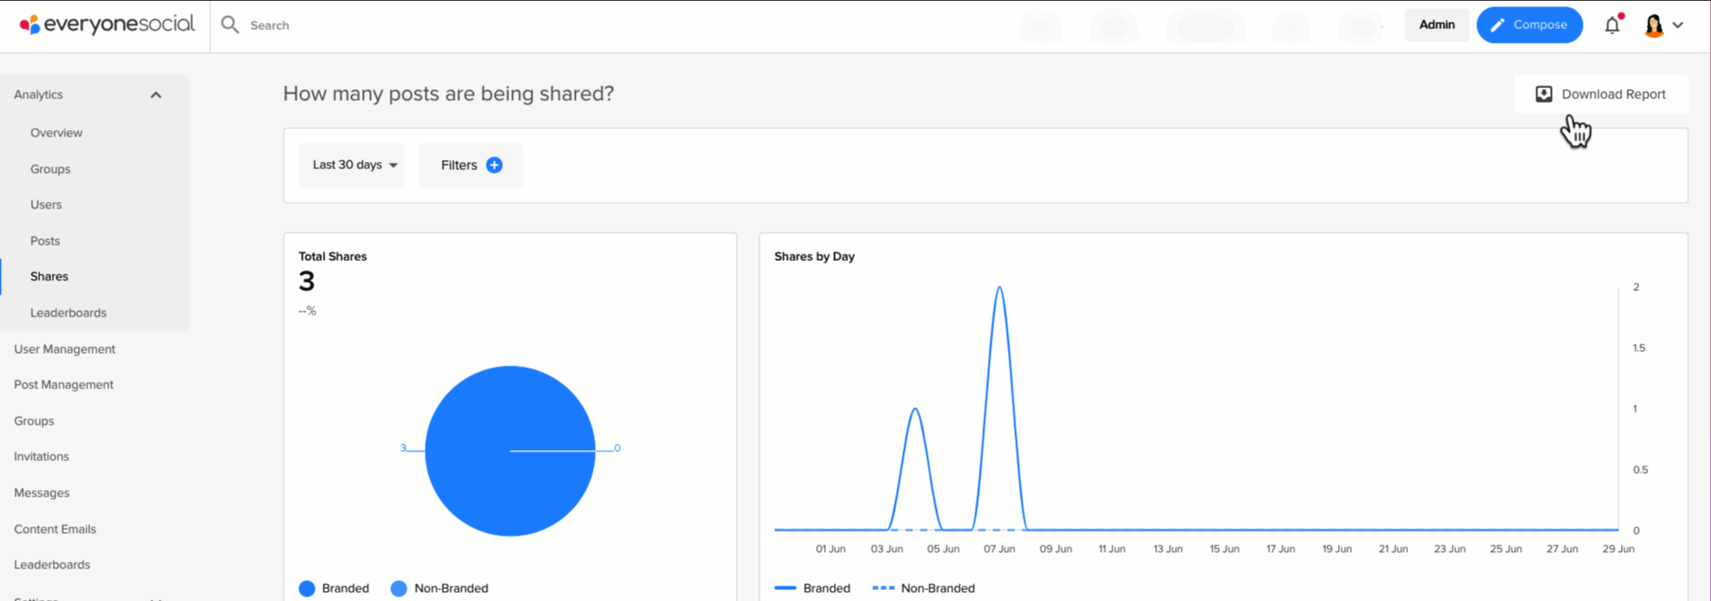This screenshot has width=1711, height=601.
Task: Open Leaderboards under Analytics
Action: (68, 313)
